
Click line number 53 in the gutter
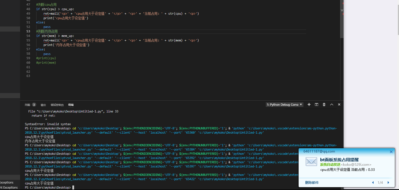pos(28,31)
